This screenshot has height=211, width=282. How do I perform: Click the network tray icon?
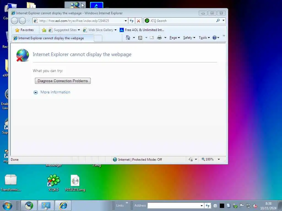pyautogui.click(x=248, y=206)
